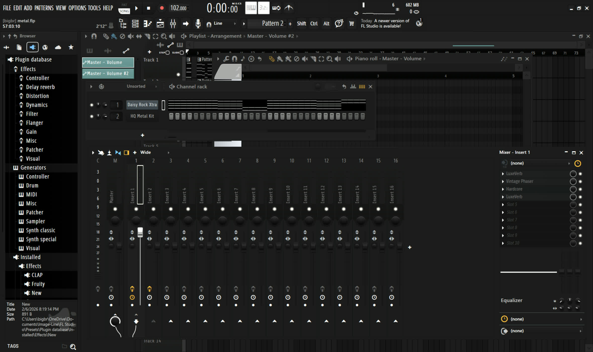Screen dimensions: 593x352
Task: Select the Playlist zoom tool
Action: (x=164, y=36)
